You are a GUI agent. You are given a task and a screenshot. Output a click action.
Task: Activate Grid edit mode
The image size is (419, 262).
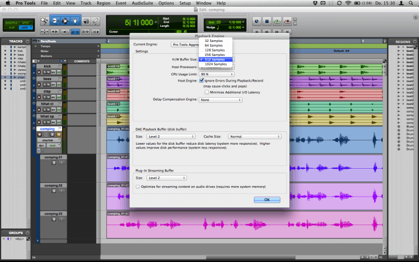coord(26,26)
